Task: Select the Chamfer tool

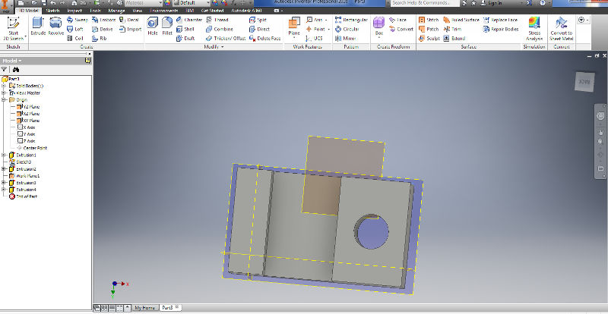Action: coord(188,20)
